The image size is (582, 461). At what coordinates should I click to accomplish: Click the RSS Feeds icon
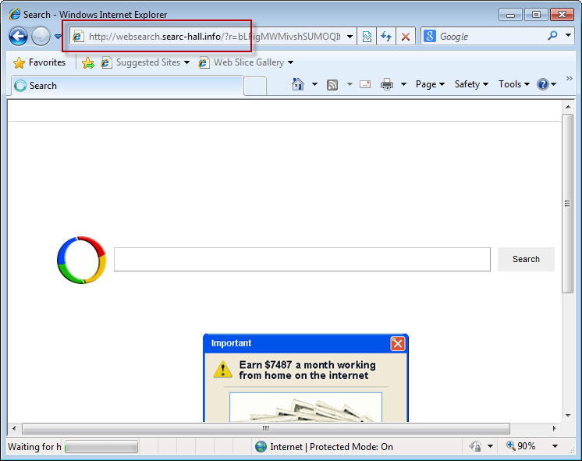(332, 84)
